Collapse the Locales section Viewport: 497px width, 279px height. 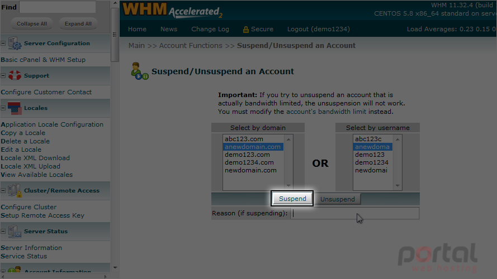[3, 108]
